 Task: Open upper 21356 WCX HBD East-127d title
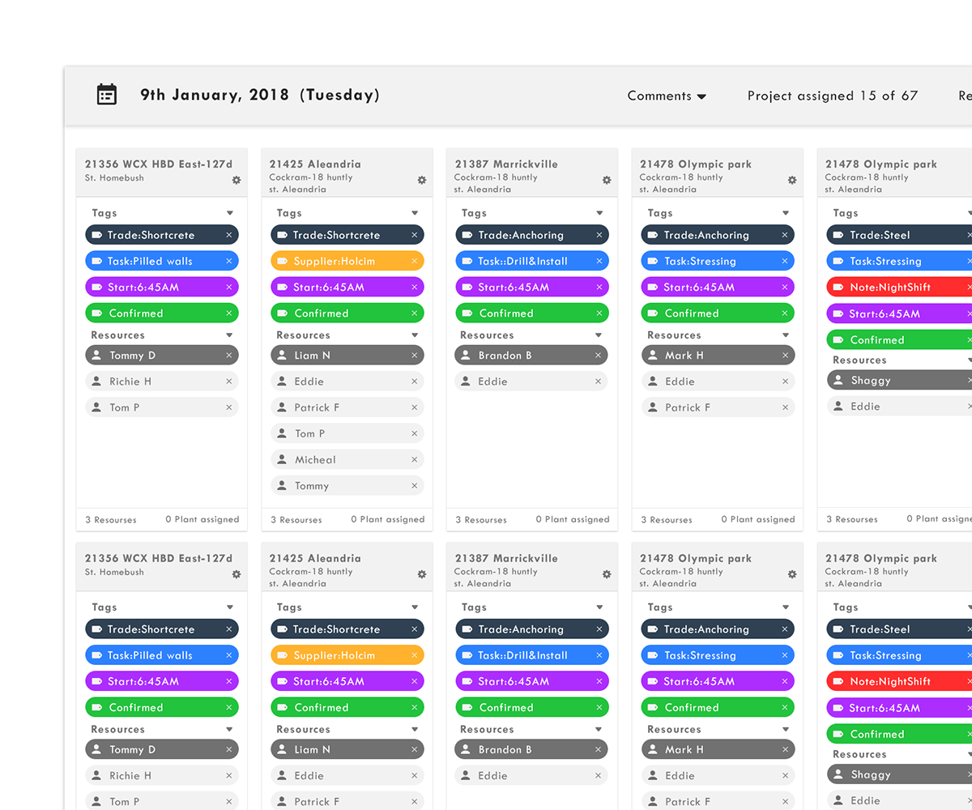(159, 164)
